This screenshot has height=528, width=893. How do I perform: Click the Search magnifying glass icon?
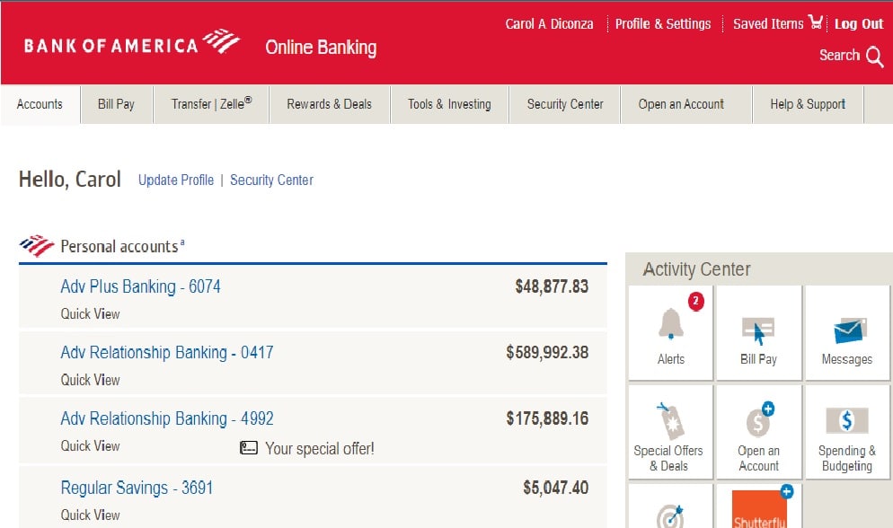(x=875, y=57)
